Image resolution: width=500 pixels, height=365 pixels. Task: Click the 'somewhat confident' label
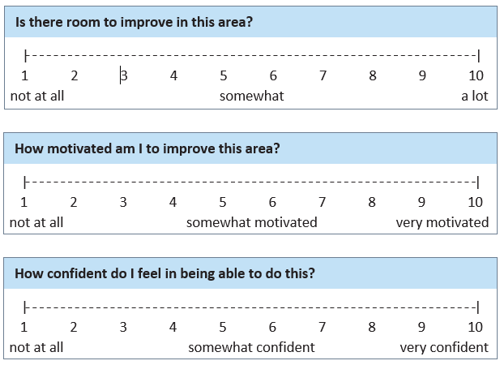tap(251, 348)
